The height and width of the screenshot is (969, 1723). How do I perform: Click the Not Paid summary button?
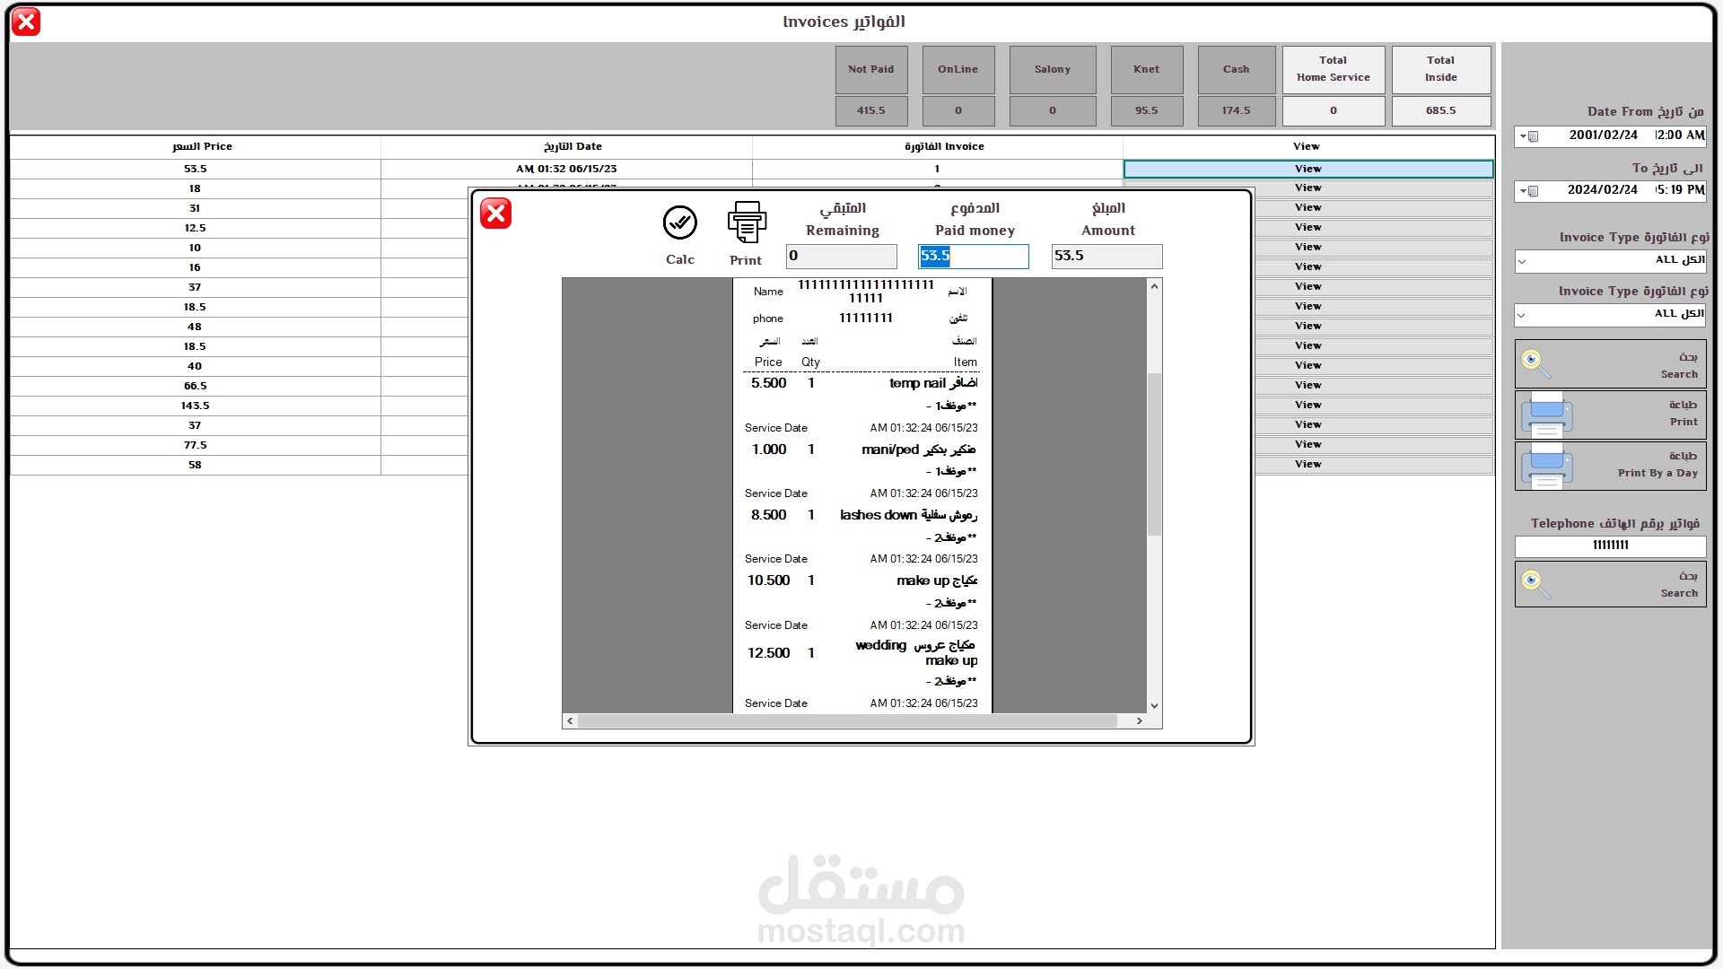[870, 70]
